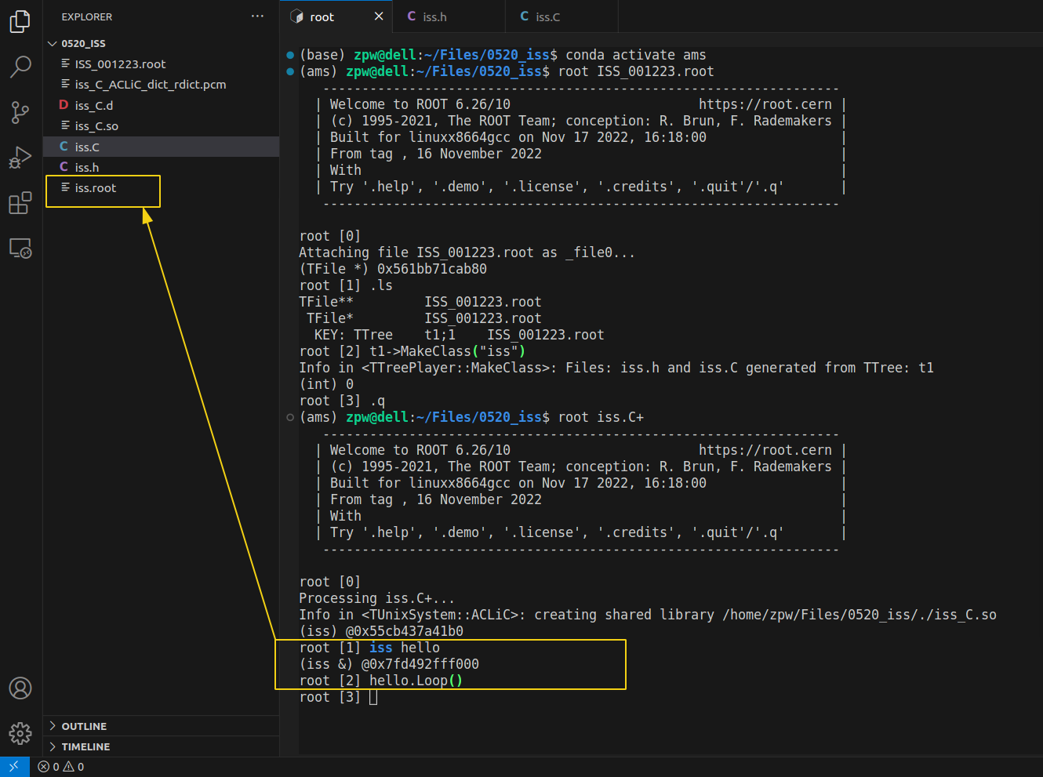Click the /home/zpw/Files/0520_iss/./iss_C.so path
The width and height of the screenshot is (1043, 777).
click(859, 615)
